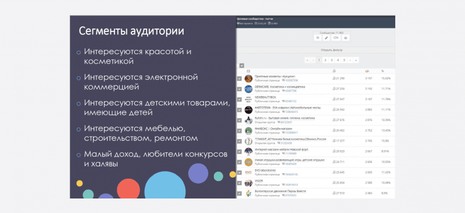Click percentage value 13.45%
Image resolution: width=465 pixels, height=213 pixels.
pyautogui.click(x=386, y=131)
